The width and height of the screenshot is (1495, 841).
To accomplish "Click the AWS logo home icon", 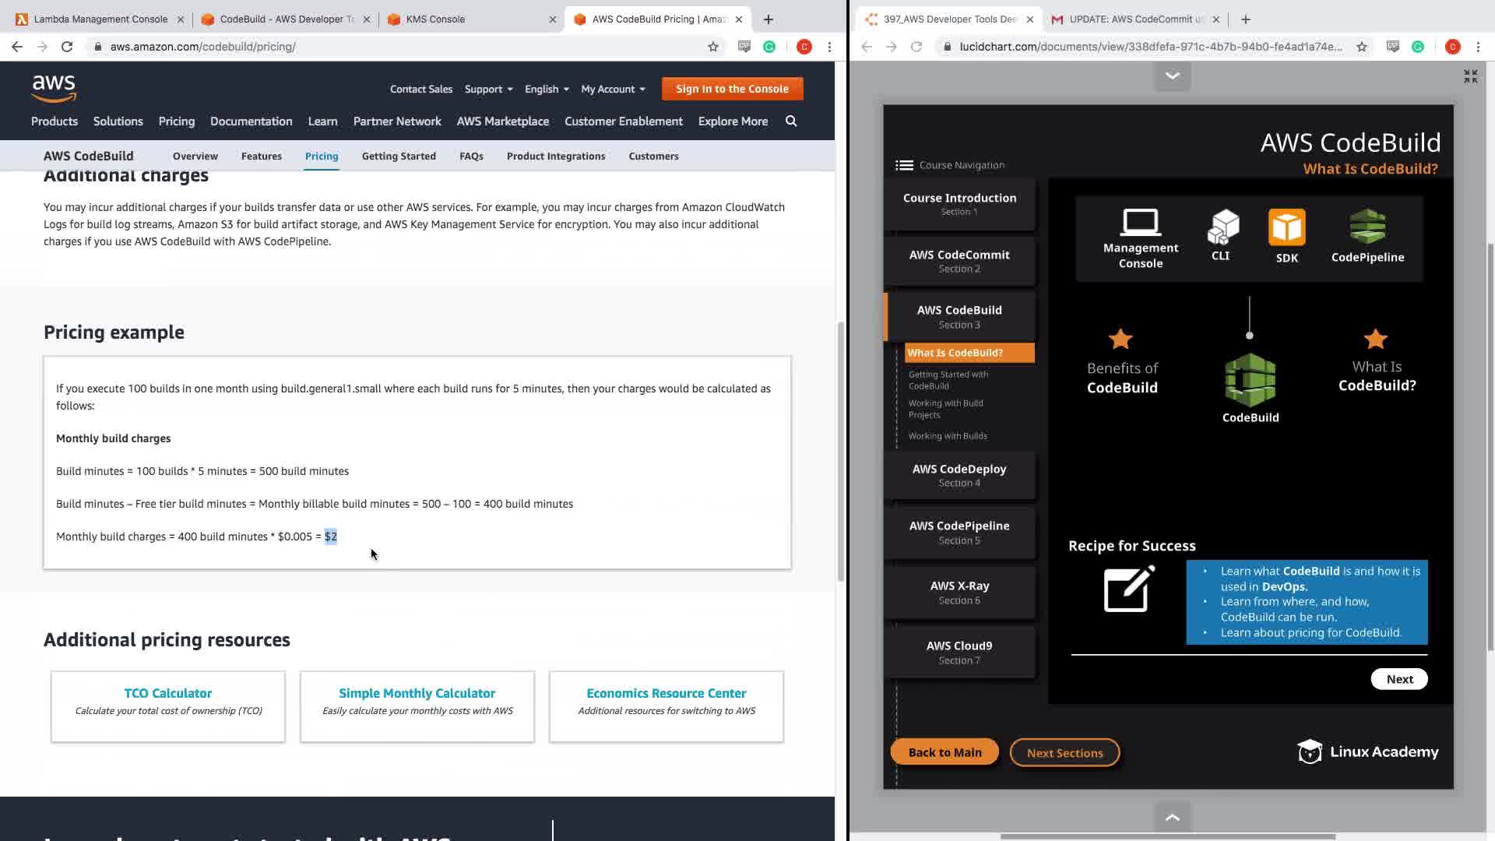I will coord(54,89).
